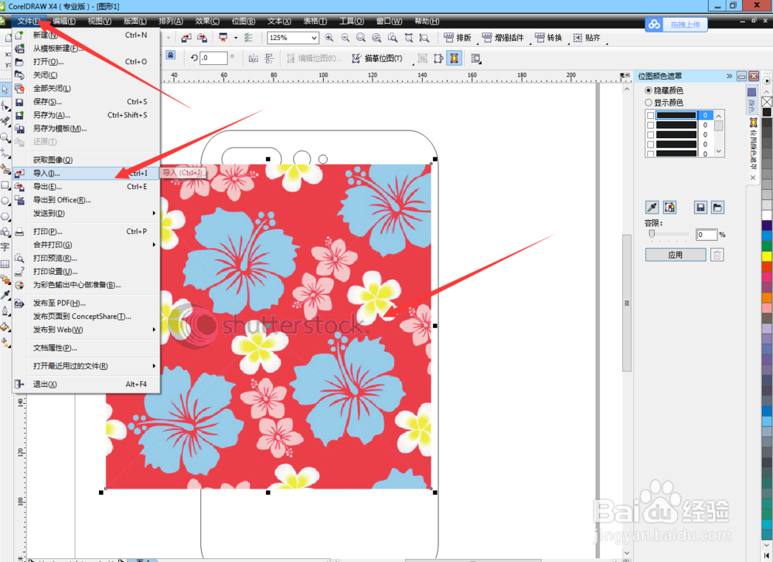Click the zoom out magnifier icon
Viewport: 773px width, 562px height.
(x=345, y=38)
